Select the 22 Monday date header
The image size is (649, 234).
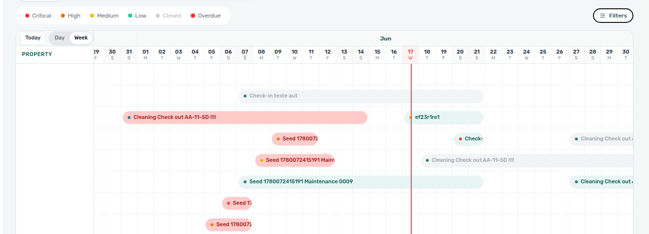tap(494, 55)
